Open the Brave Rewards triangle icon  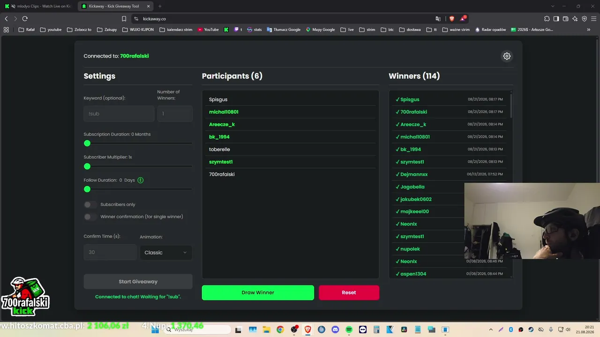pyautogui.click(x=463, y=19)
